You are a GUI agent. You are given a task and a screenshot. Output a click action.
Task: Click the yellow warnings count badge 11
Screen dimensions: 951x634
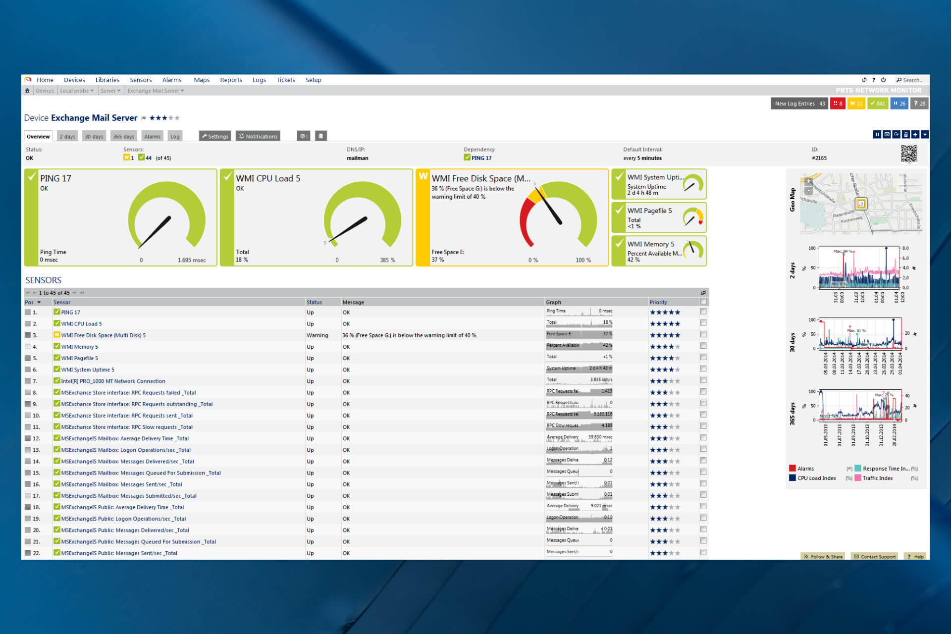tap(856, 104)
